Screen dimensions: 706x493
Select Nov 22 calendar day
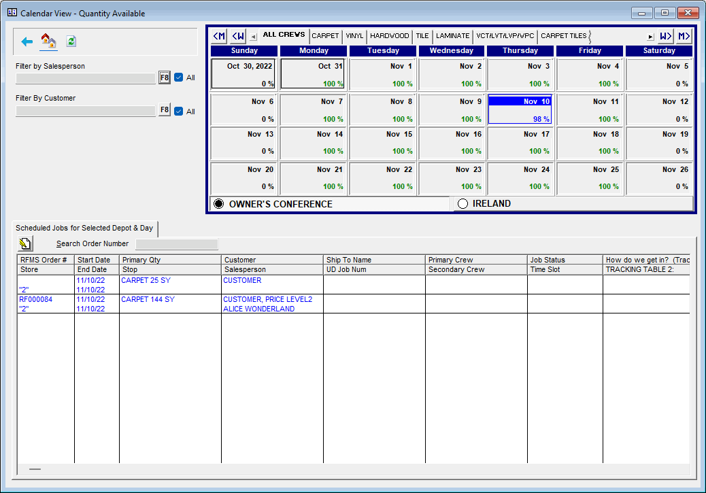point(382,178)
